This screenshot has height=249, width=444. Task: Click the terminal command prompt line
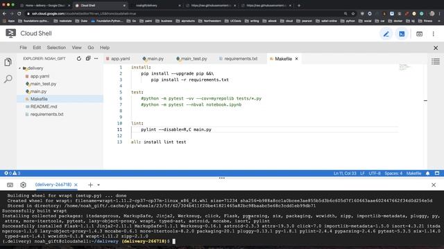pos(88,241)
